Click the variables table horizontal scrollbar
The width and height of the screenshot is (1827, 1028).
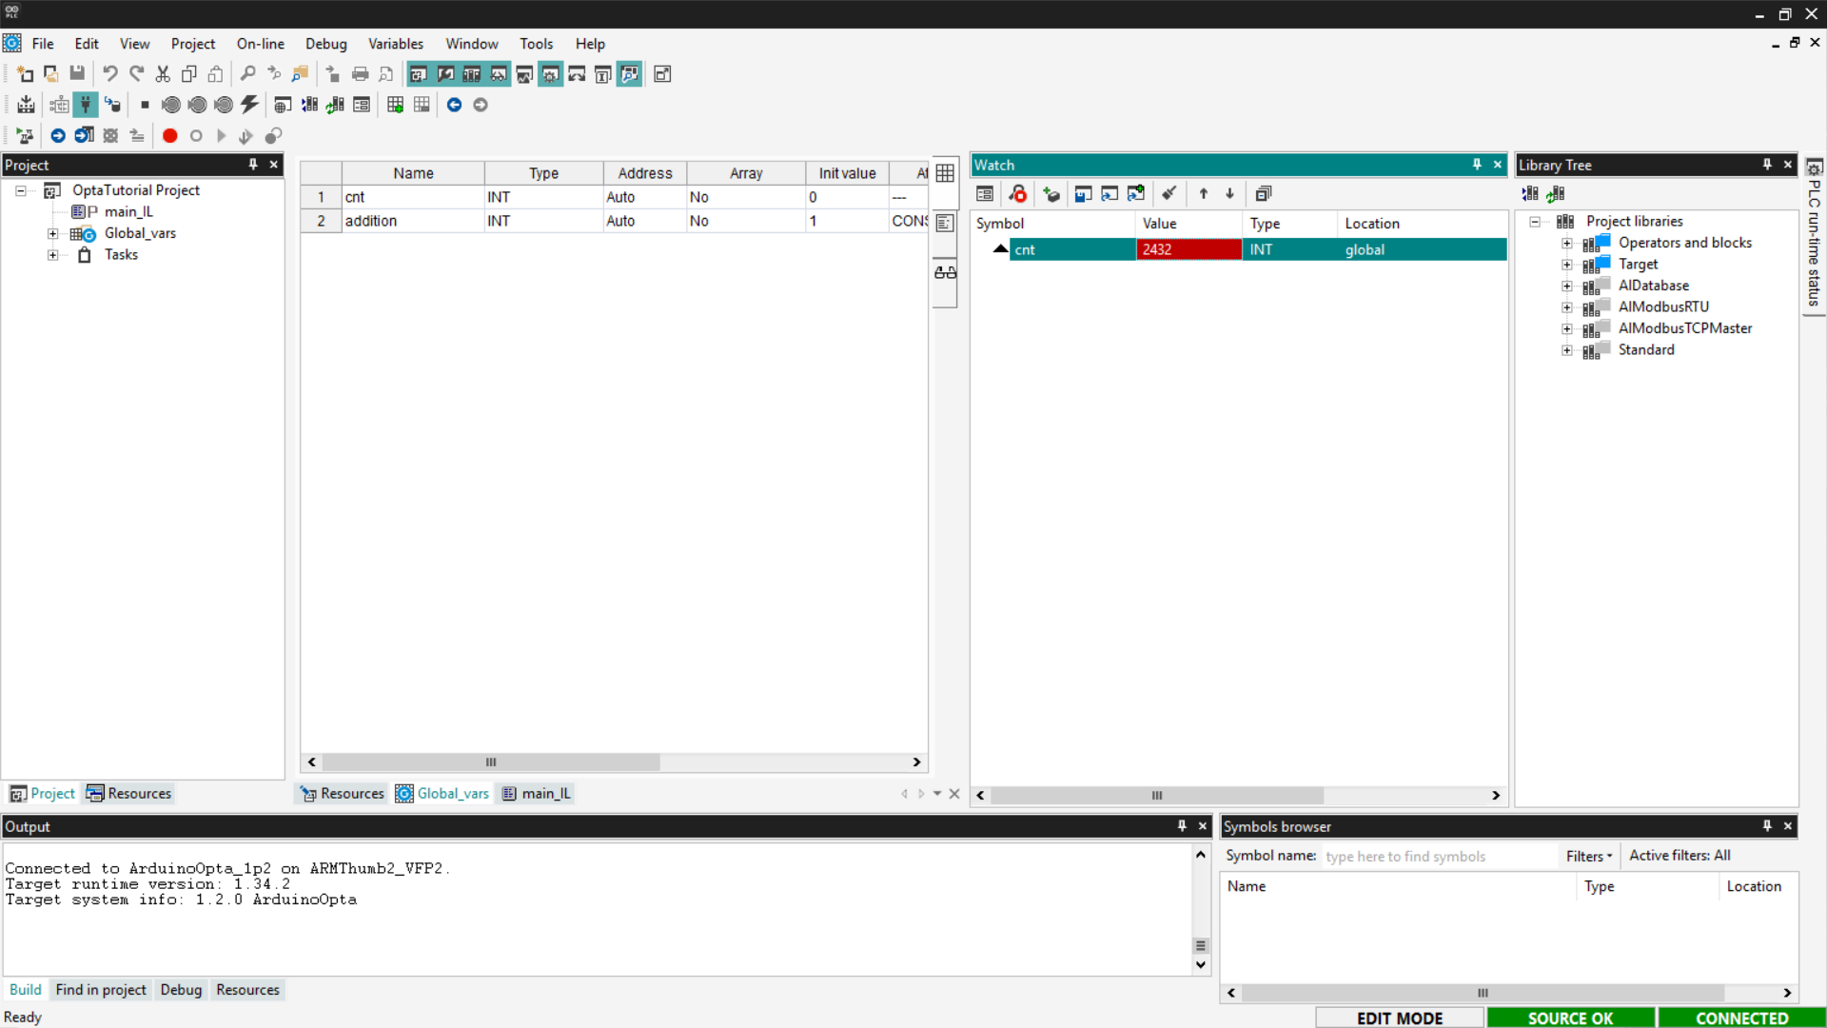coord(490,762)
